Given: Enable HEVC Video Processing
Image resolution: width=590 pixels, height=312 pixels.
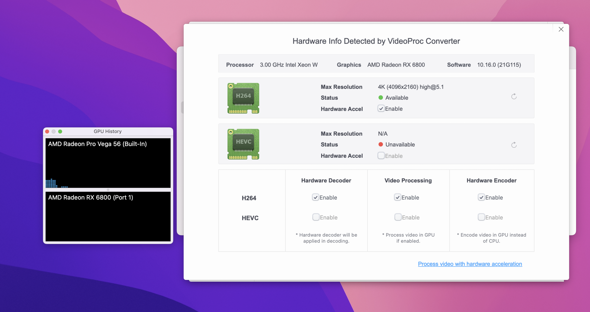Looking at the screenshot, I should coord(398,217).
